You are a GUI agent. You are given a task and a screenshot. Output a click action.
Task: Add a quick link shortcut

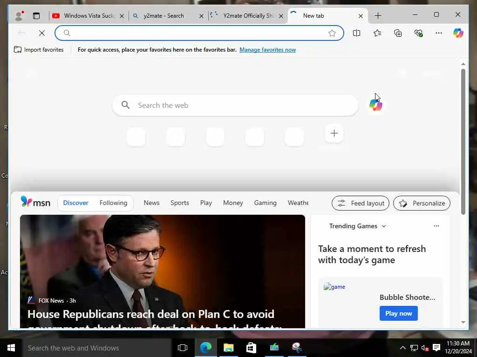point(334,133)
